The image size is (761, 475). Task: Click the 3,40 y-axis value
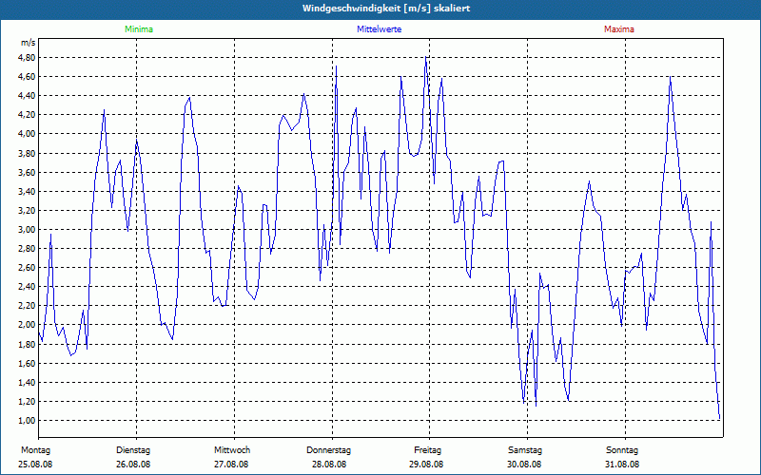point(29,192)
